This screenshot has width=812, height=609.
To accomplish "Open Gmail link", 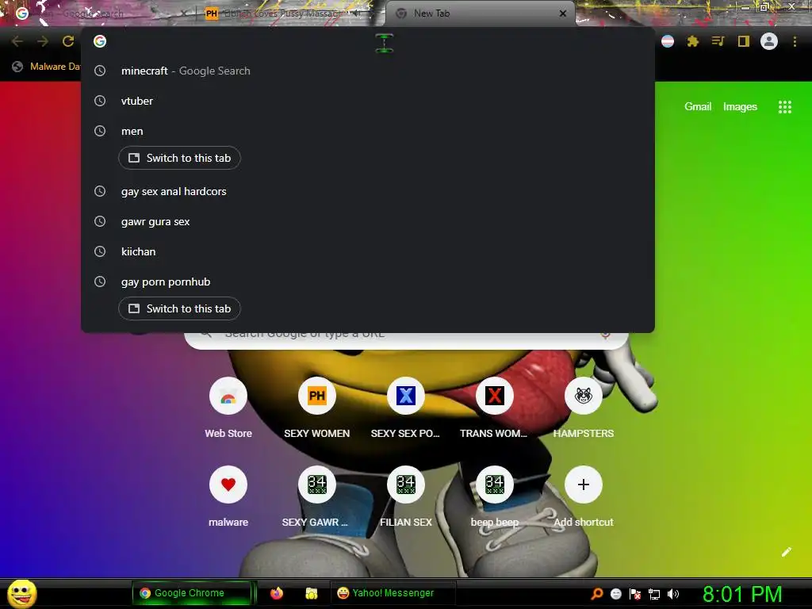I will click(x=698, y=107).
